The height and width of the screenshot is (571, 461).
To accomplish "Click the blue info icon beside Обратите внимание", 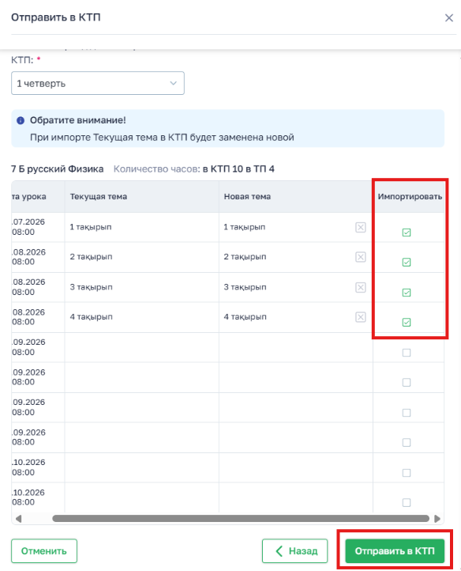I will pyautogui.click(x=21, y=120).
